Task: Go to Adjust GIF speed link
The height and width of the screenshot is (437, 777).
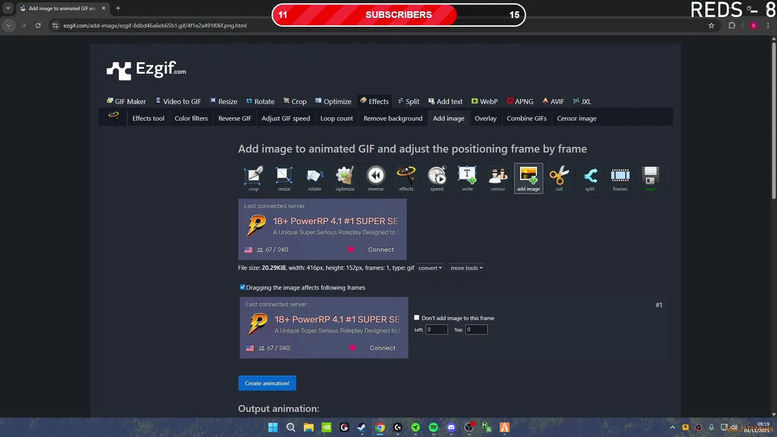Action: coord(286,118)
